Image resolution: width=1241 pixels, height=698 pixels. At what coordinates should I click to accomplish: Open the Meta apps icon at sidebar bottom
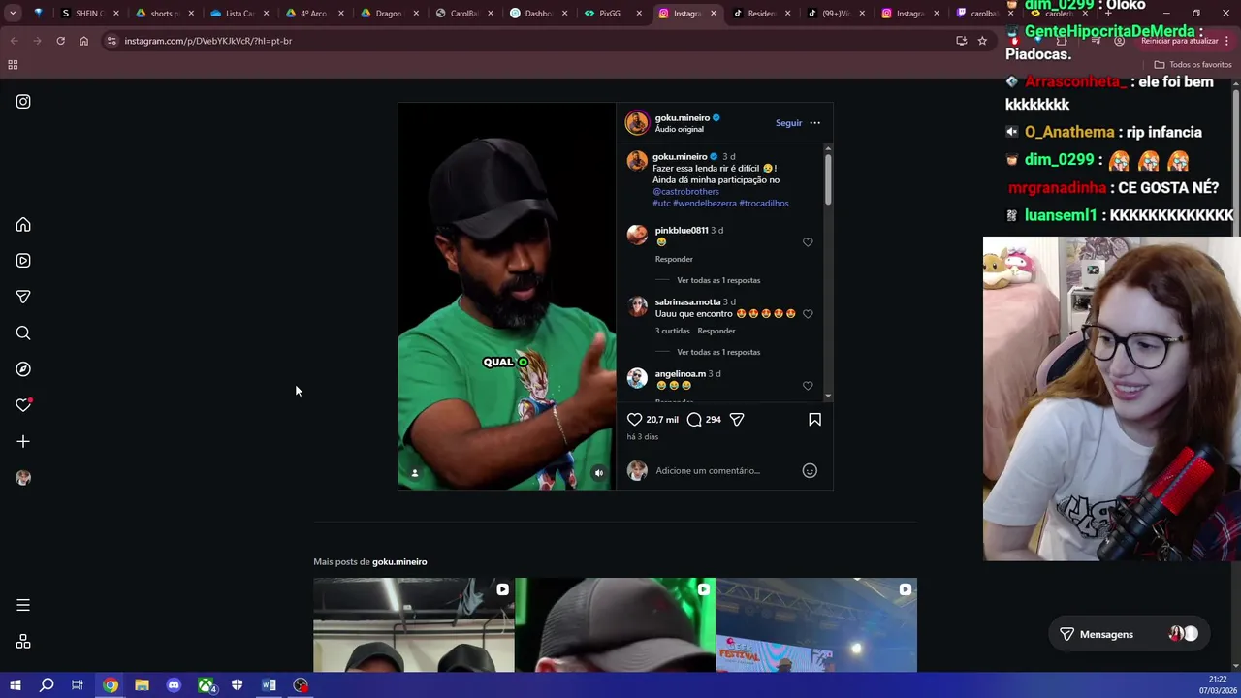(x=23, y=642)
